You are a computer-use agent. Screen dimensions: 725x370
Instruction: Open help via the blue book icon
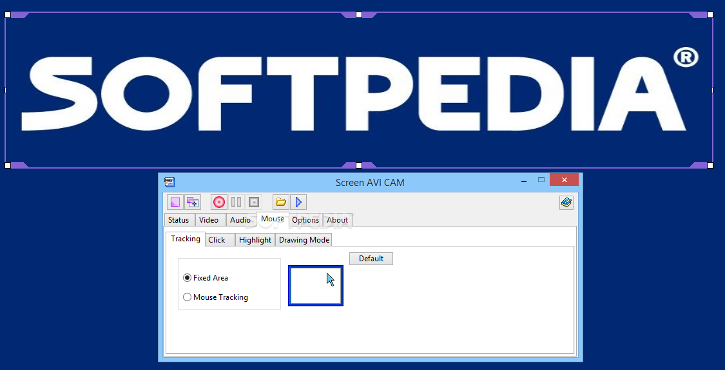566,202
